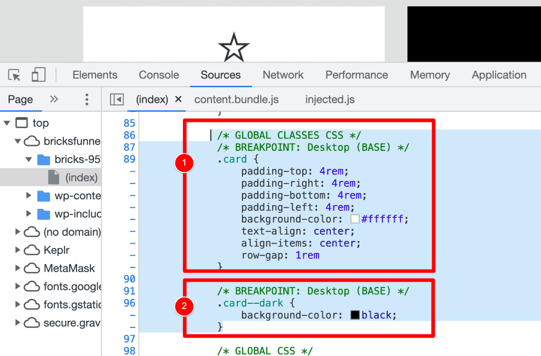The height and width of the screenshot is (356, 541).
Task: Open the Console panel
Action: 158,74
